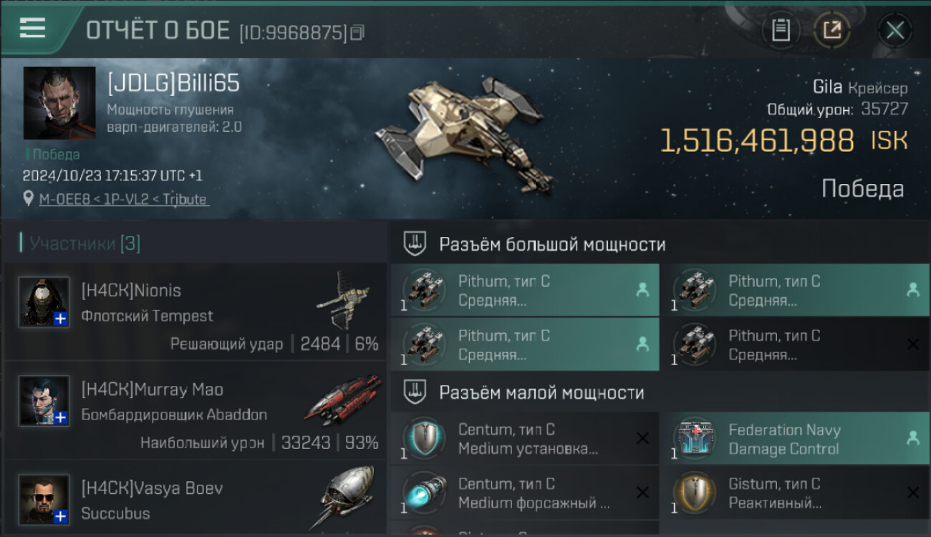The width and height of the screenshot is (931, 537).
Task: Add Murray Mao via the plus badge
Action: 61,417
